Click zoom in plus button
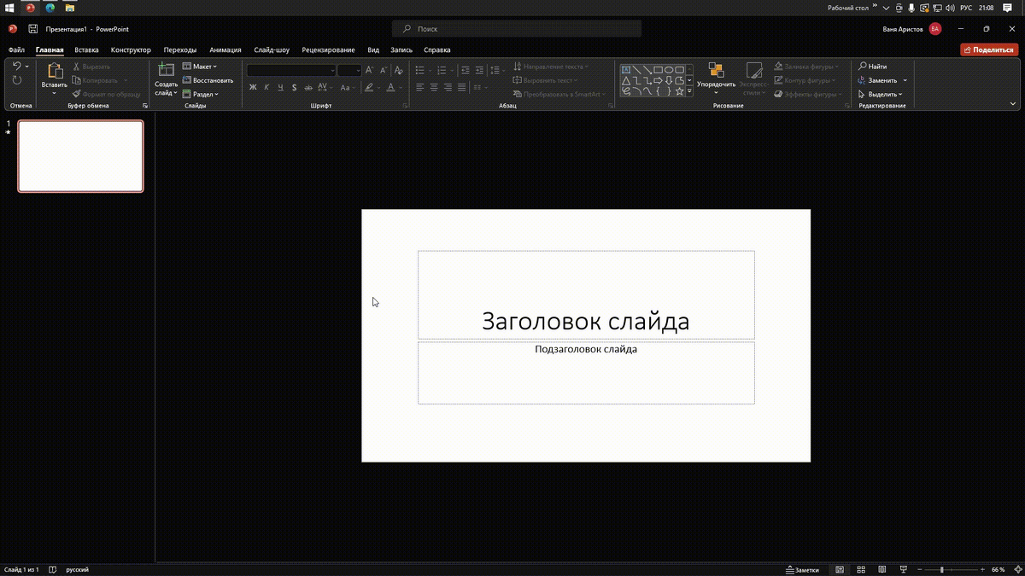Viewport: 1025px width, 576px height. coord(982,569)
